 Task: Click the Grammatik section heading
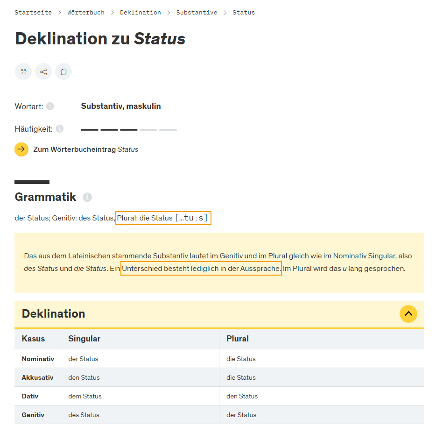tap(45, 197)
